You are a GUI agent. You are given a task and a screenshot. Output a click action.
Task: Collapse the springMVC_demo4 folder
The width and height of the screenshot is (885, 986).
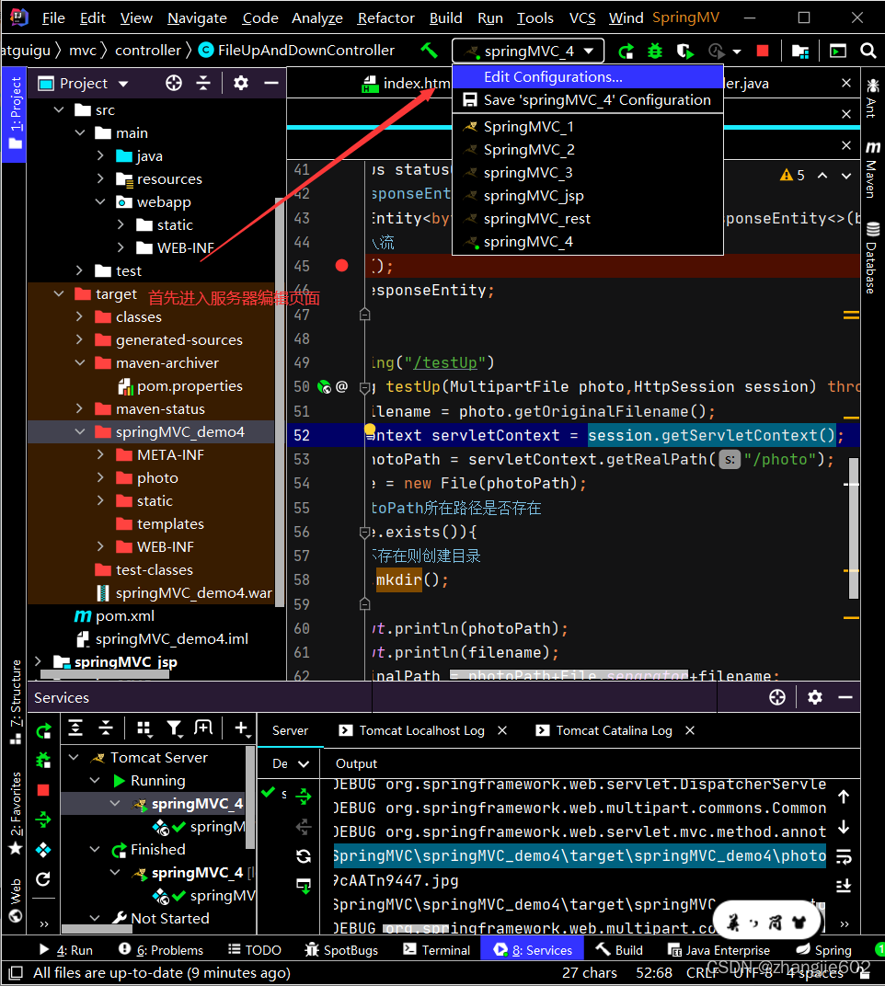click(79, 432)
